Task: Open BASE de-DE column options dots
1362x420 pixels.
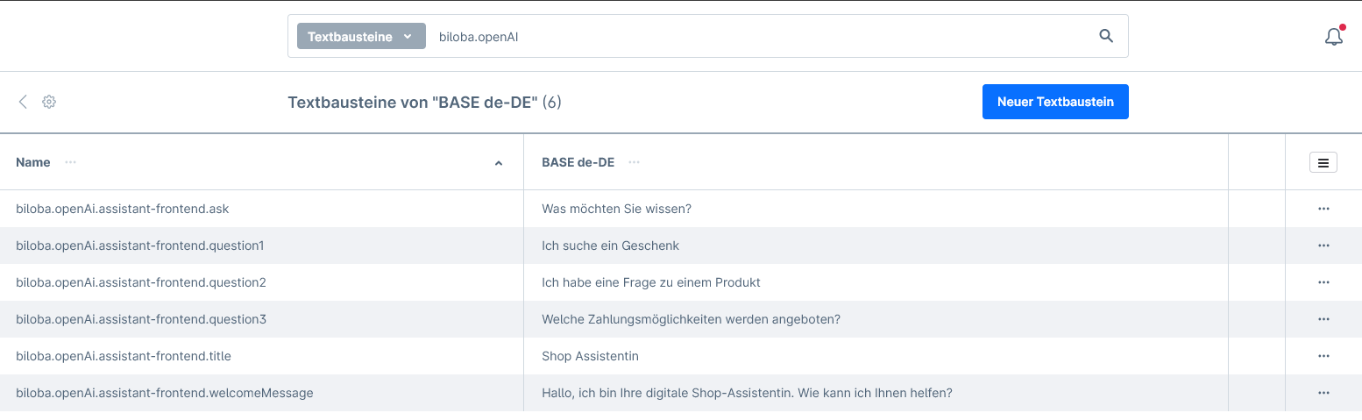Action: point(634,162)
